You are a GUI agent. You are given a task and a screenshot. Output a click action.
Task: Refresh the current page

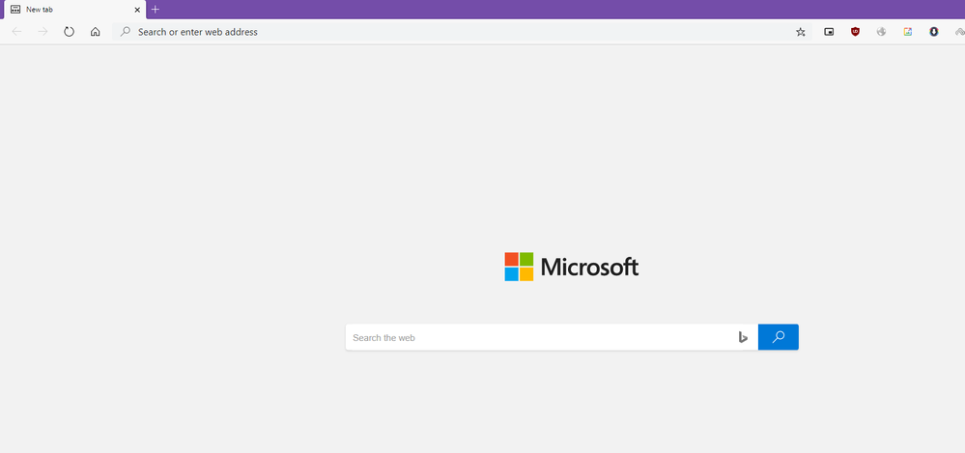[x=69, y=31]
